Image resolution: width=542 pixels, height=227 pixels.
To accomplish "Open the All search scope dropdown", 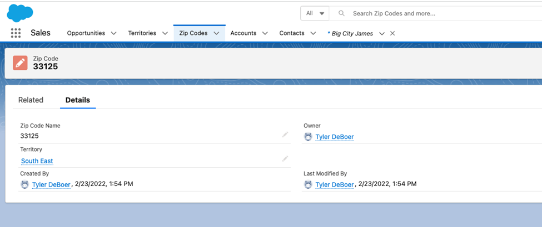I will [315, 13].
